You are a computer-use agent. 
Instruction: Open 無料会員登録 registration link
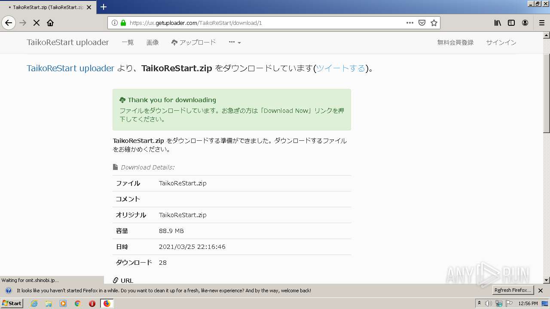point(455,42)
